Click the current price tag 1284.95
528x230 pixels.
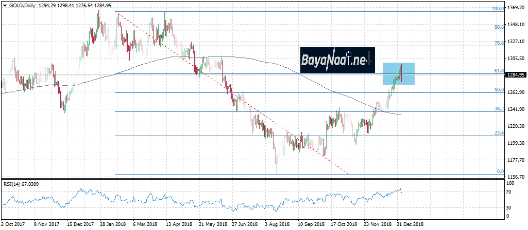516,75
